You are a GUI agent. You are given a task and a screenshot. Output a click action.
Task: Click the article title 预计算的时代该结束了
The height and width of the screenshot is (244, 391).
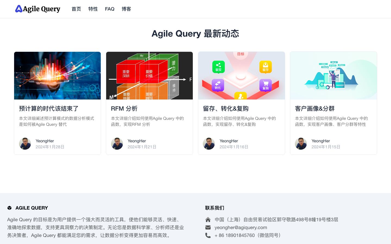point(49,108)
